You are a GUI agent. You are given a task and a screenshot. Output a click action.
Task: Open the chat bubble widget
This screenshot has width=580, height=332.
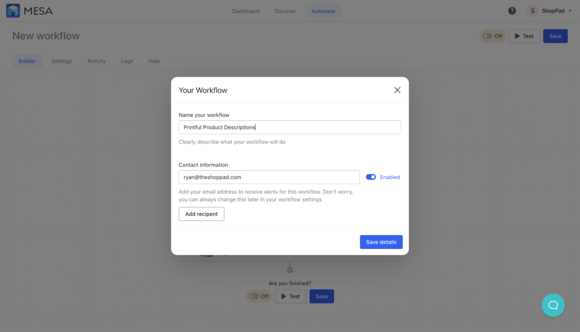click(553, 305)
